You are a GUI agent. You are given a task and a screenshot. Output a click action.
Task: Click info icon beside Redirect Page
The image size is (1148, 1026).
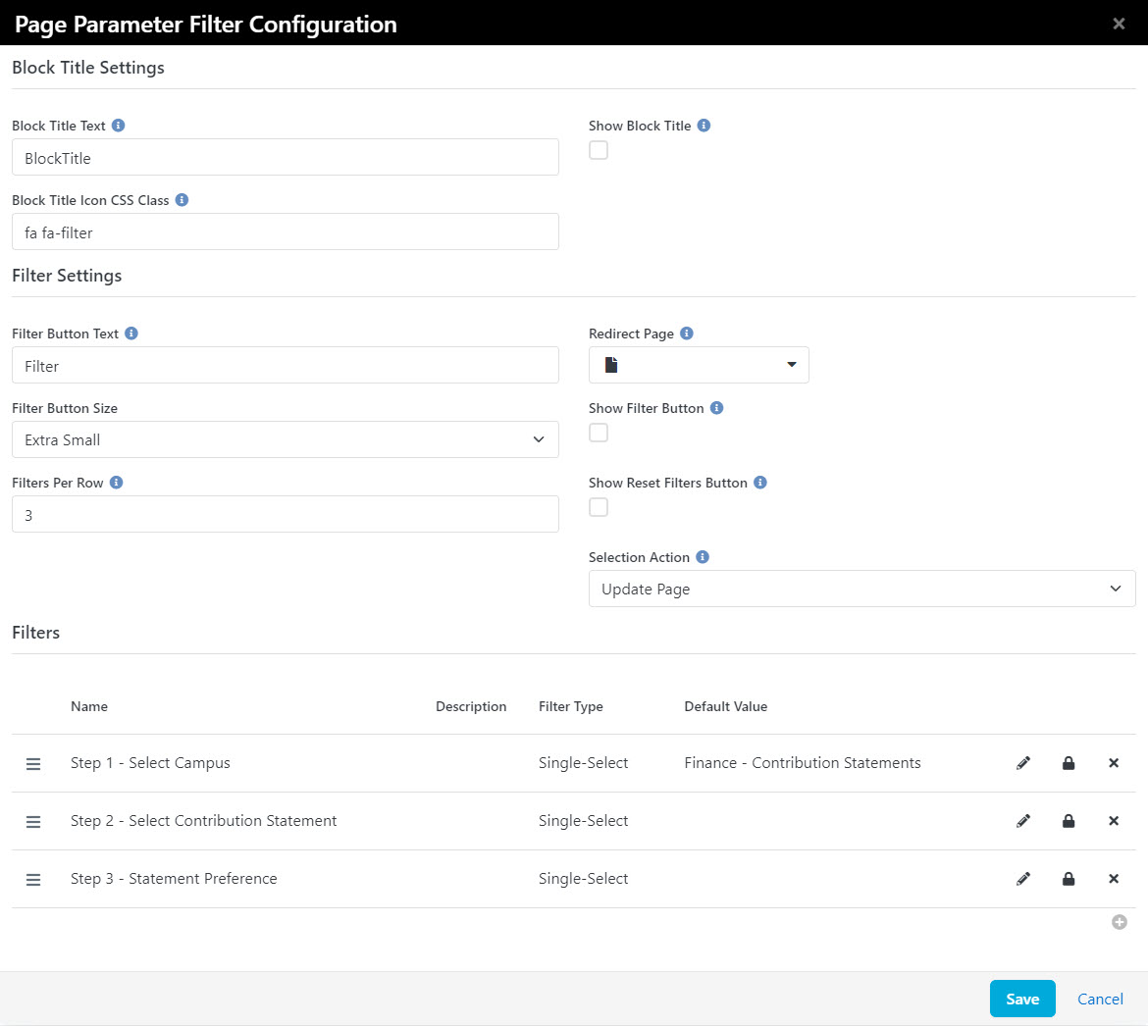[x=686, y=333]
